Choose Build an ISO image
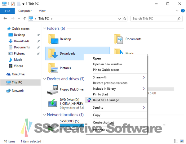 pyautogui.click(x=116, y=100)
